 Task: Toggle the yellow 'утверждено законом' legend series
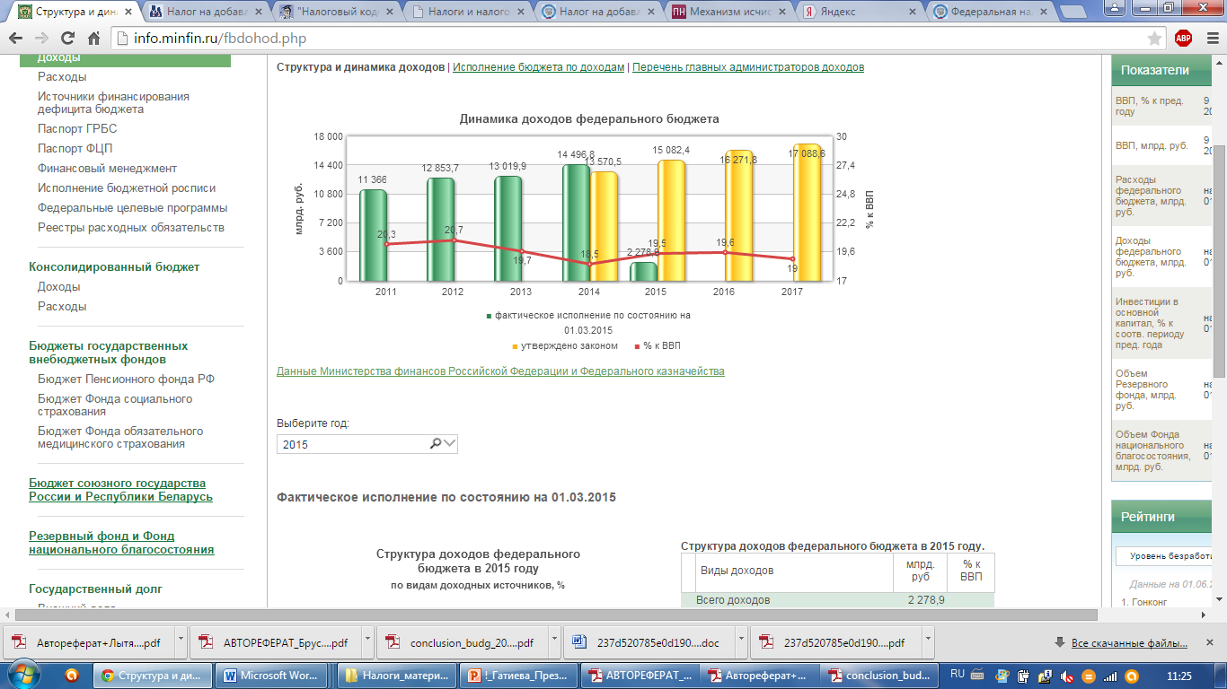(x=565, y=345)
